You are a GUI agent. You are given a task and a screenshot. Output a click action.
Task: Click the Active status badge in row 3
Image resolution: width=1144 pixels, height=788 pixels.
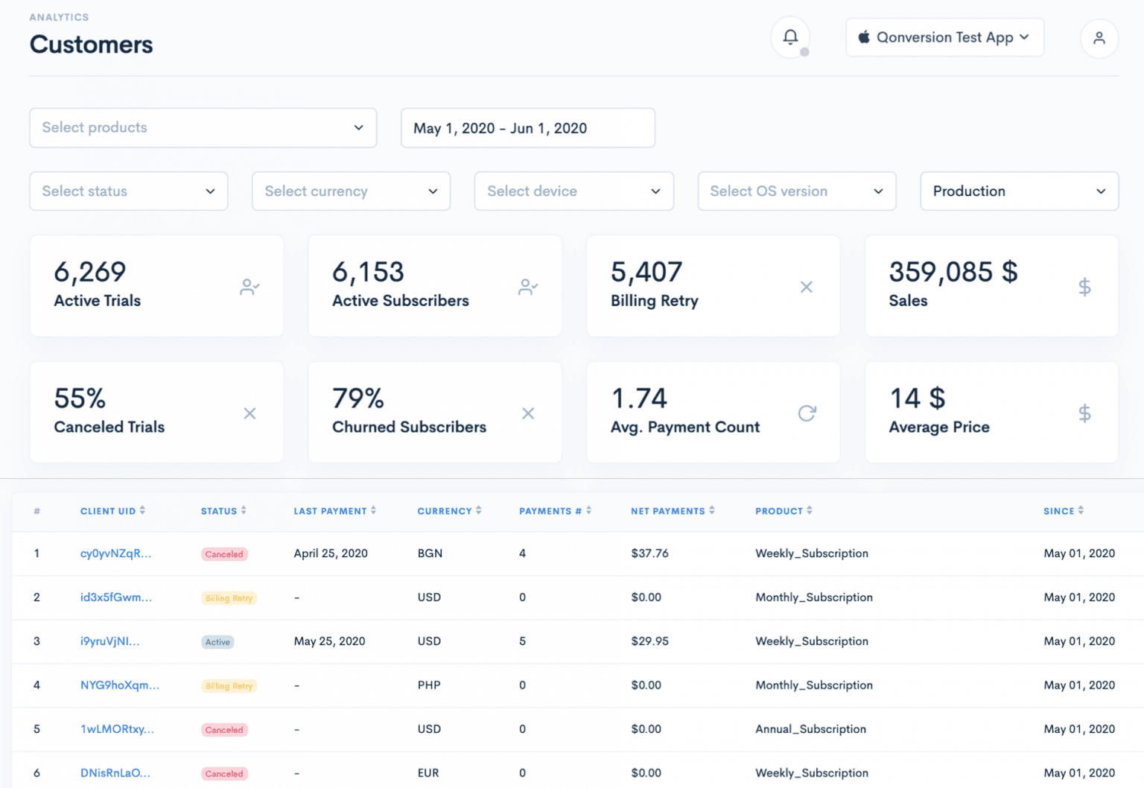click(217, 641)
